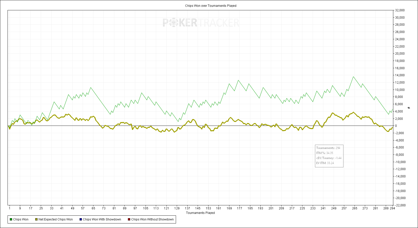Toggle the Net Expected Chips Won label
Image resolution: width=418 pixels, height=228 pixels.
click(x=55, y=219)
